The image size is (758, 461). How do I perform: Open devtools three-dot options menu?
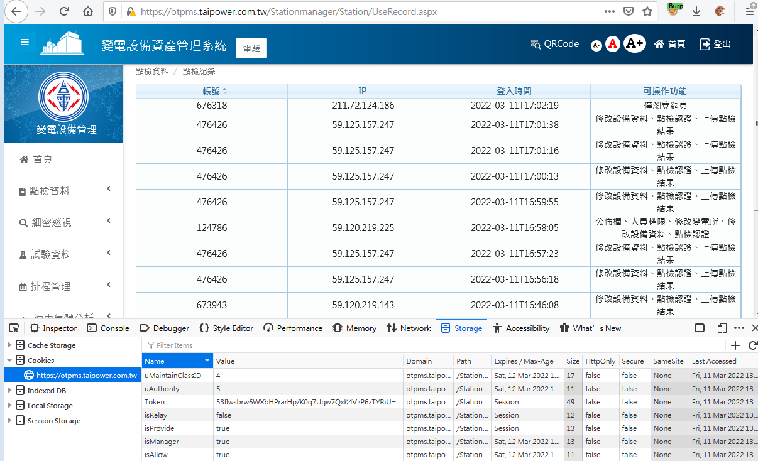739,328
